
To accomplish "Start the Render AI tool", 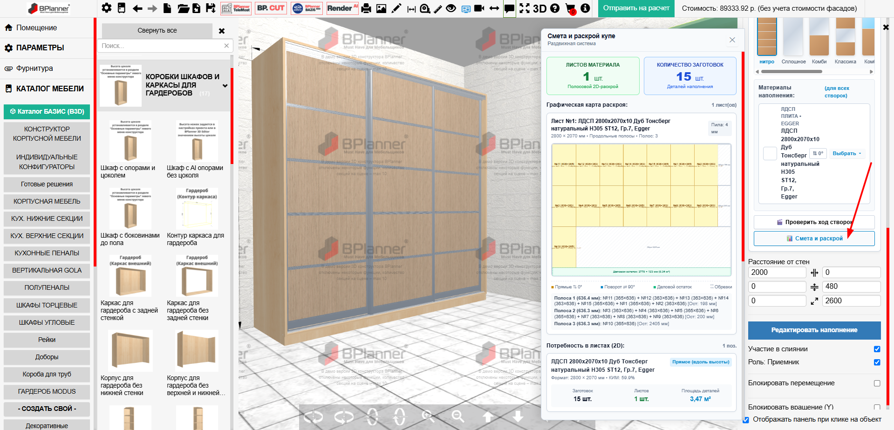I will pyautogui.click(x=342, y=8).
